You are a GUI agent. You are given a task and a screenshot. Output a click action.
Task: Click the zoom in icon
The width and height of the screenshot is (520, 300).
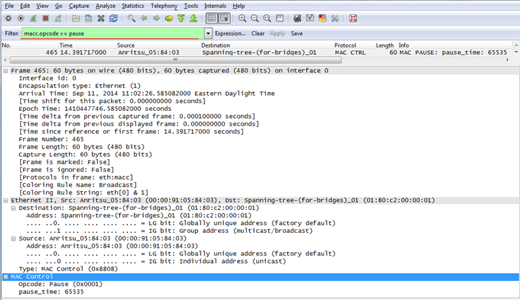242,18
